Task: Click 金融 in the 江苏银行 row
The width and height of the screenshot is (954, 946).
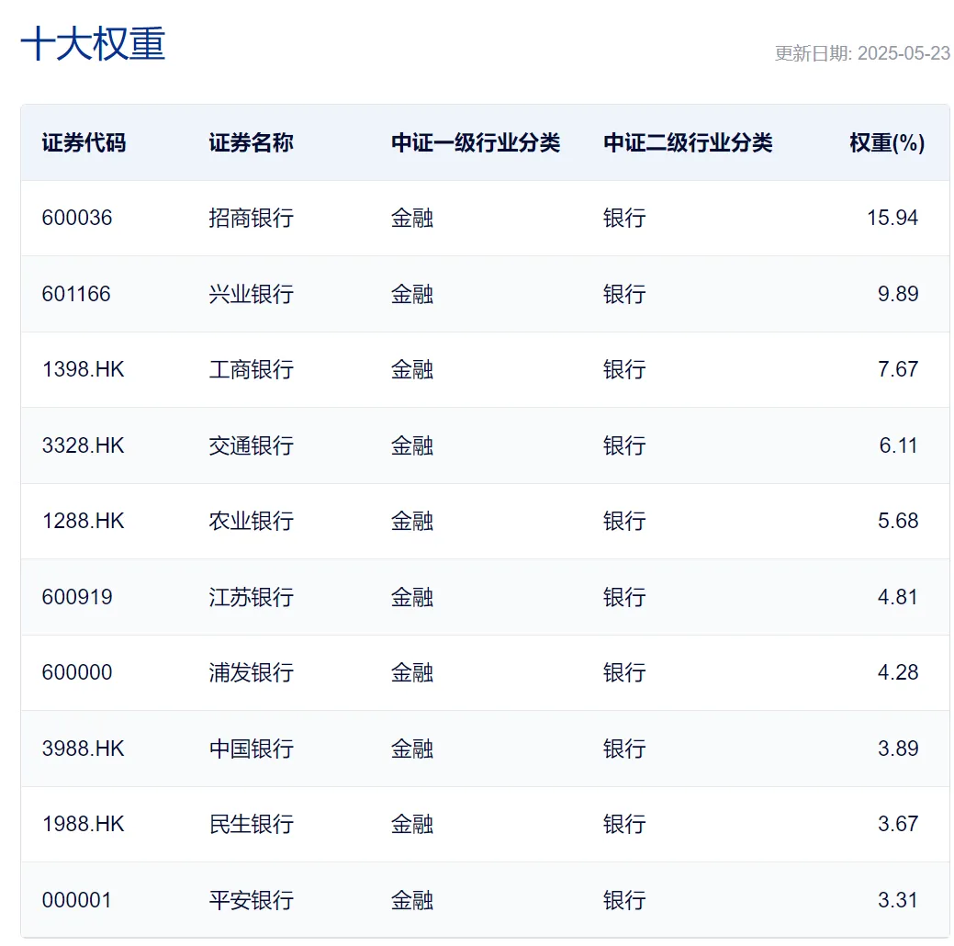Action: 412,597
